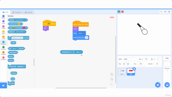Click the workspace horizontal scrollbar
Screen dimensions: 172x97
click(x=81, y=88)
